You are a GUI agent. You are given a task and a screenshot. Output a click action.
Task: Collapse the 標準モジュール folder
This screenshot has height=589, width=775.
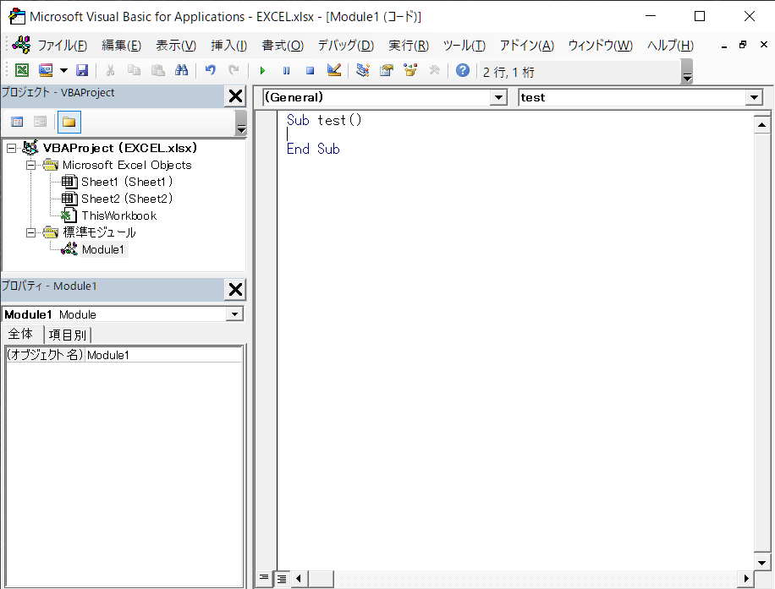coord(30,232)
